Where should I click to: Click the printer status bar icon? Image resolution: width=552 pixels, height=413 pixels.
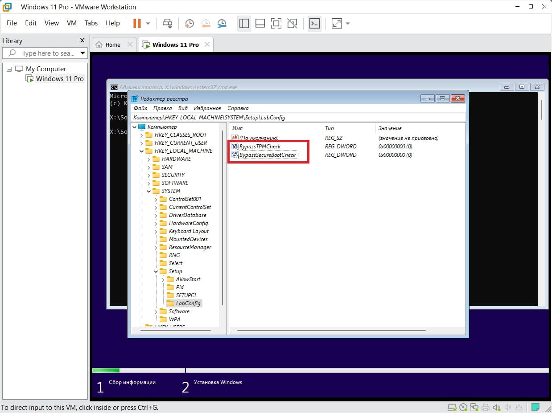point(486,407)
